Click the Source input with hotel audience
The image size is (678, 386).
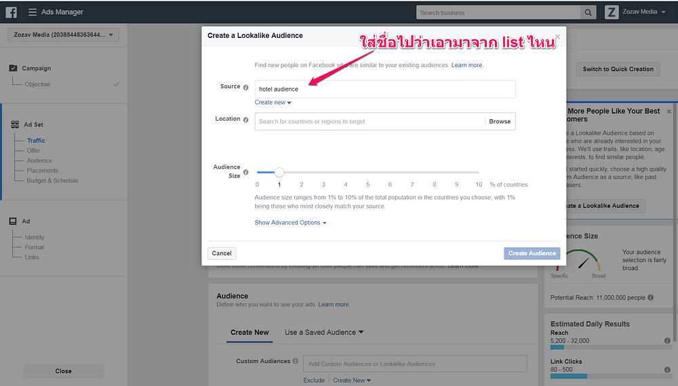click(x=385, y=89)
